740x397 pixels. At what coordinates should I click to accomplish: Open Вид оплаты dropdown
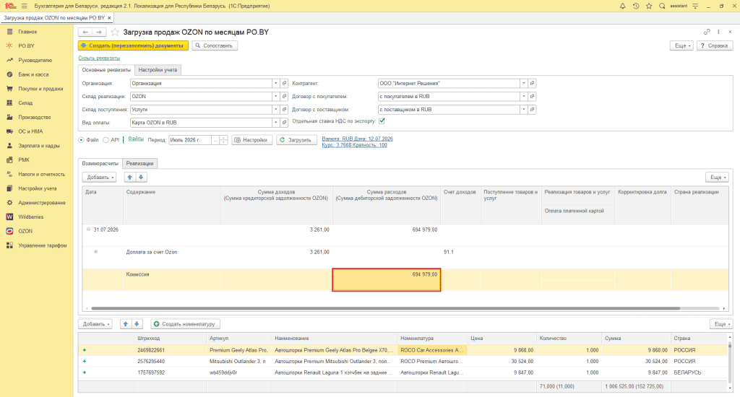(275, 123)
